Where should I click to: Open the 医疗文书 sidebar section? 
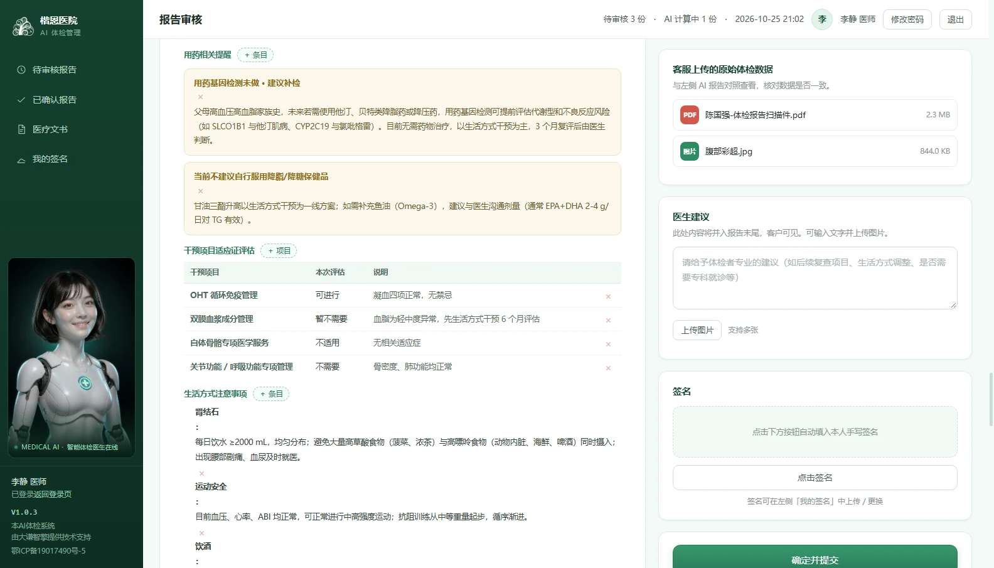(72, 129)
